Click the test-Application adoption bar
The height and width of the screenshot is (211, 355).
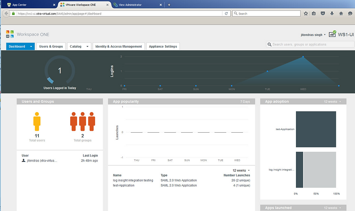point(316,129)
